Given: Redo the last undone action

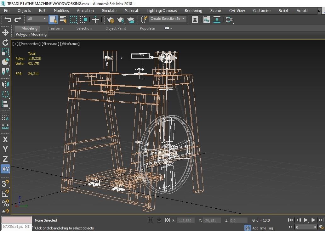Looking at the screenshot, I should pyautogui.click(x=18, y=20).
